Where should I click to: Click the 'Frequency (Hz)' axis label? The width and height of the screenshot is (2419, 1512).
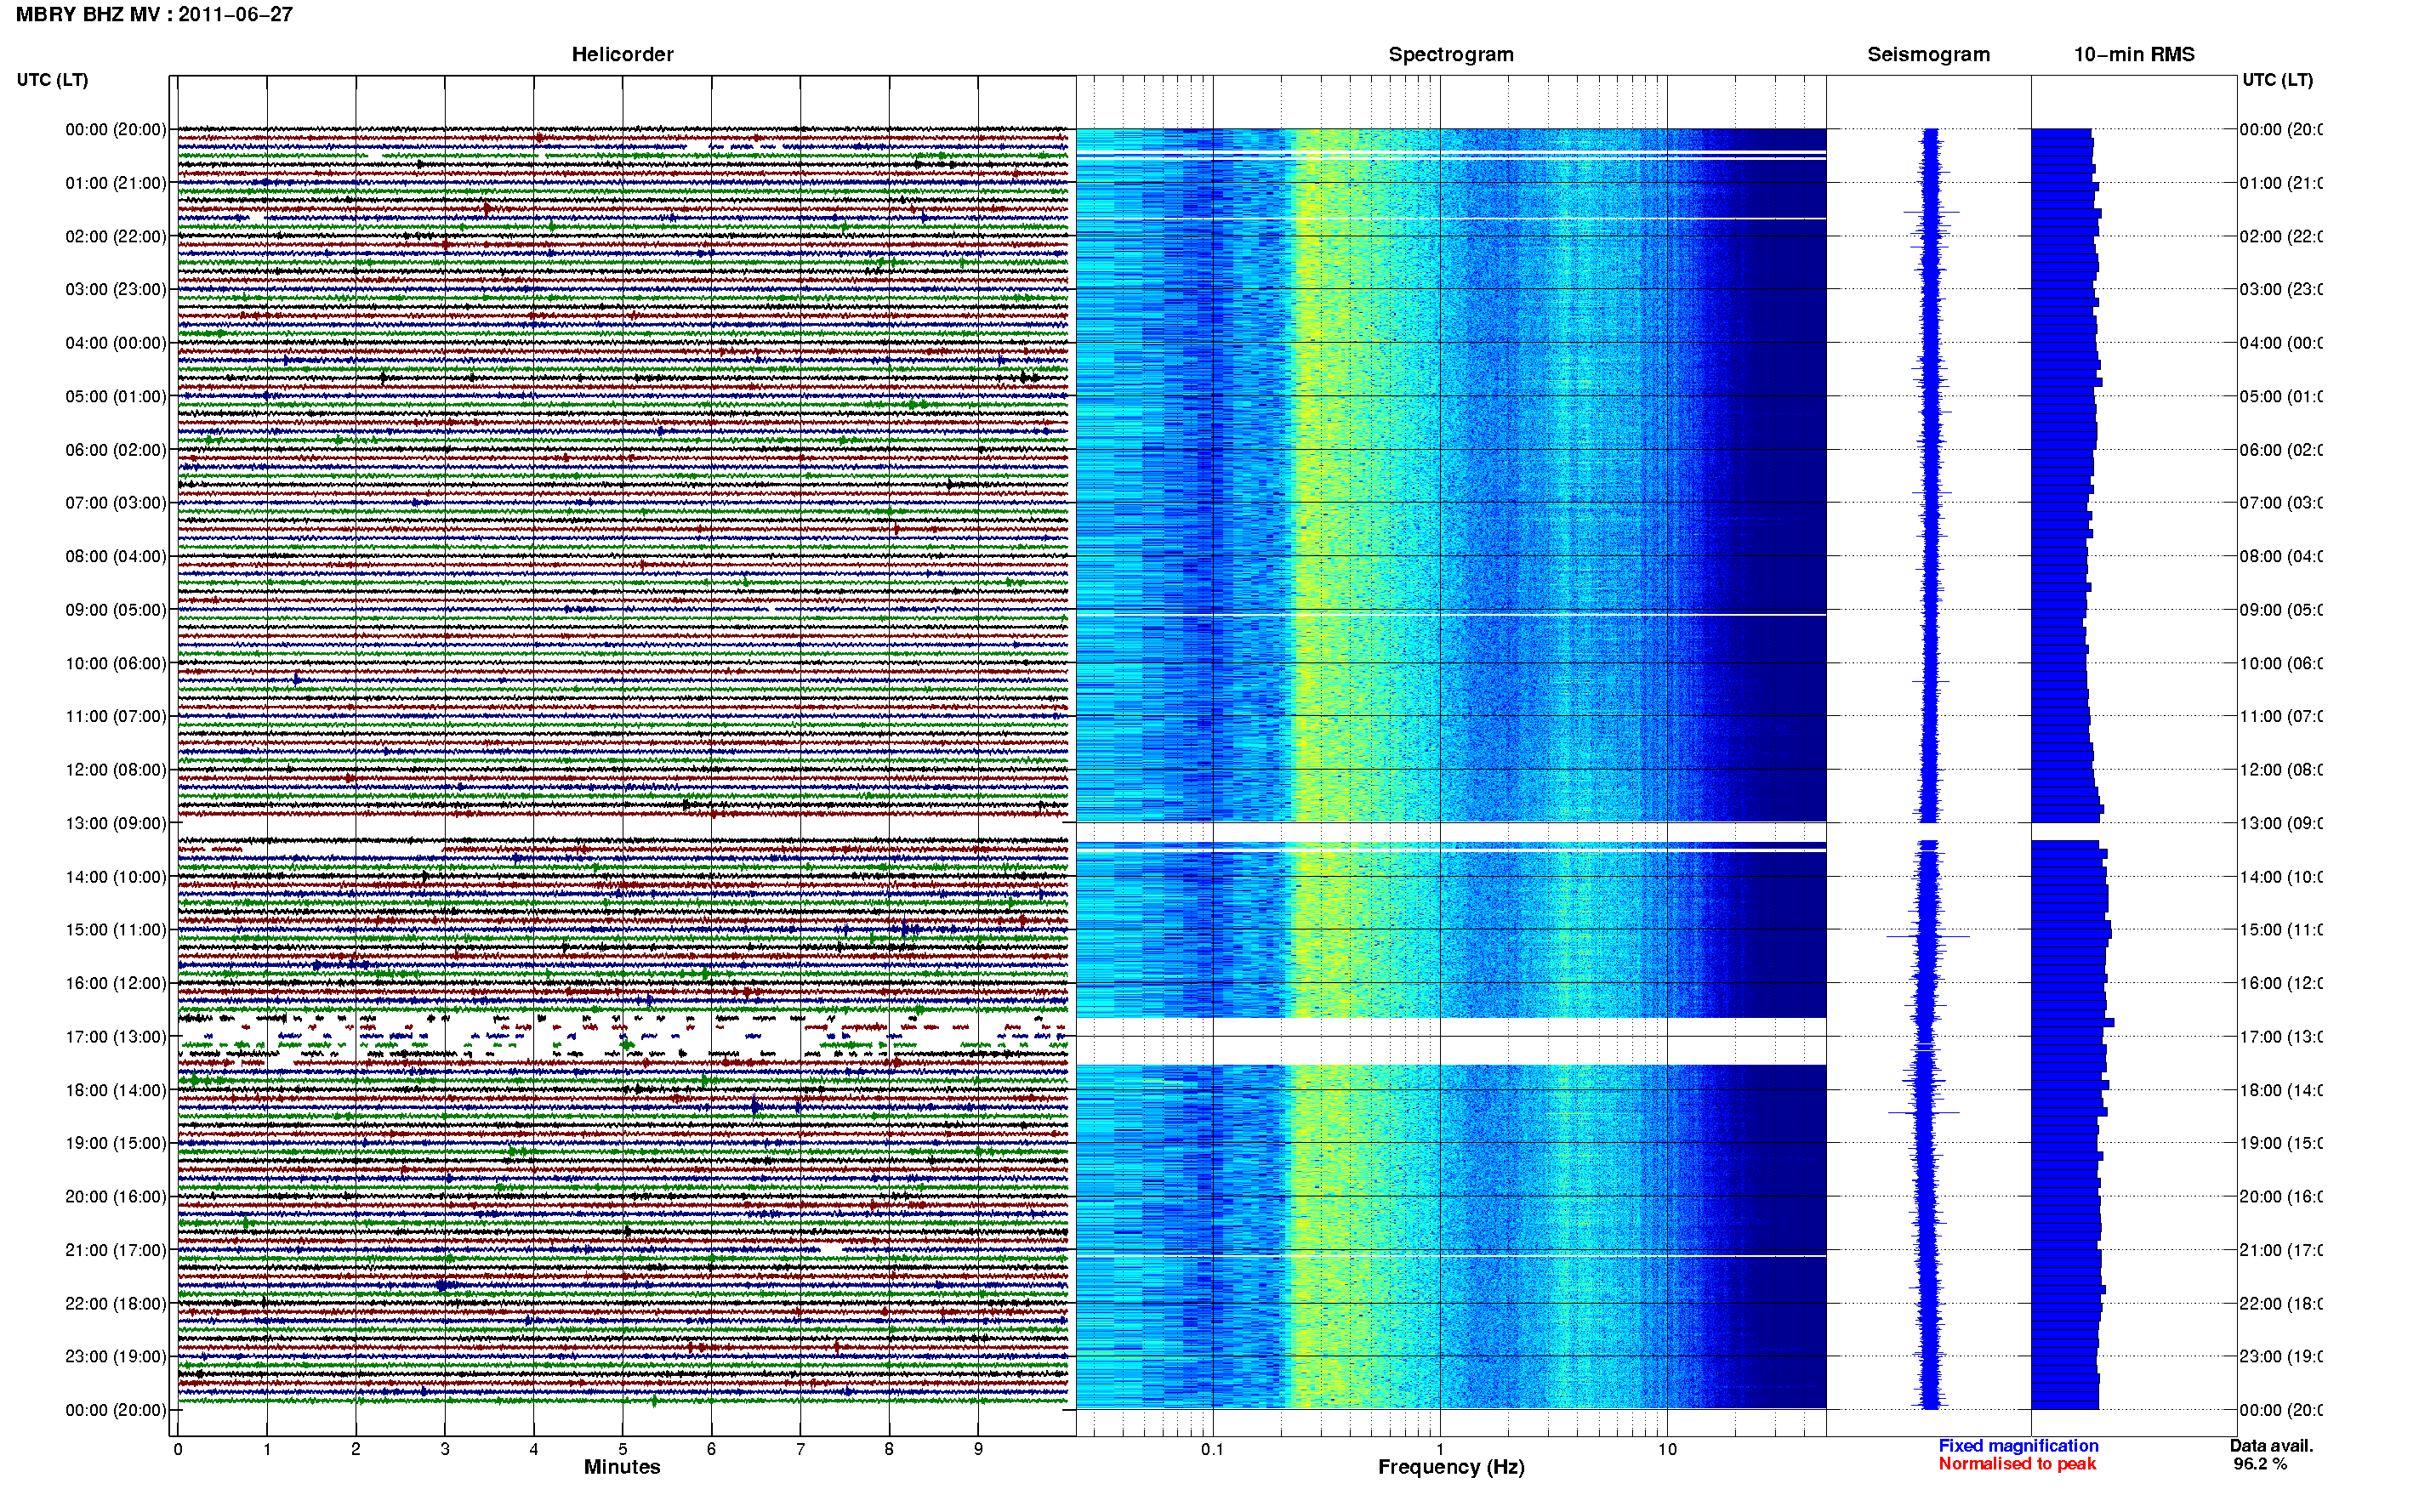coord(1451,1467)
